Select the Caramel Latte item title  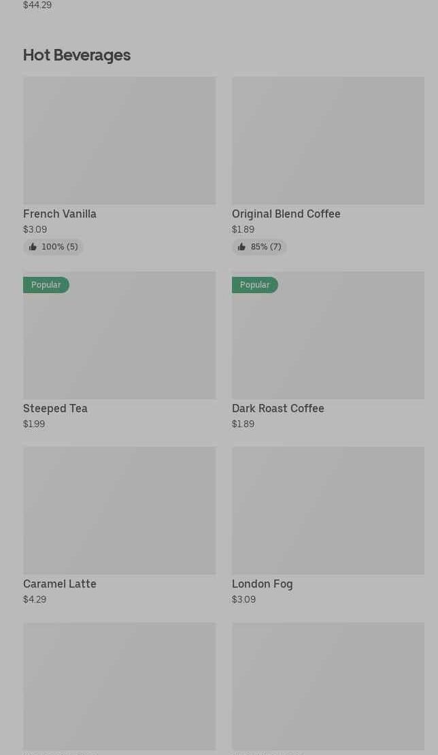[x=60, y=584]
